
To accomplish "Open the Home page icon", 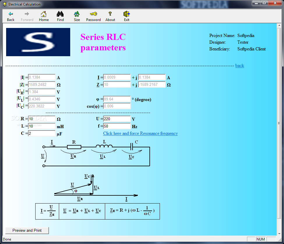I will click(44, 14).
